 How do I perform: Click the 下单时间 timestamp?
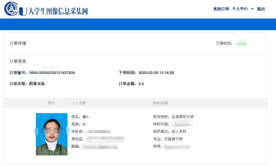point(156,73)
